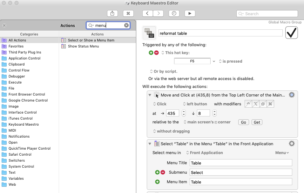Click the macro icon thumbnail
The image size is (304, 193).
[149, 33]
